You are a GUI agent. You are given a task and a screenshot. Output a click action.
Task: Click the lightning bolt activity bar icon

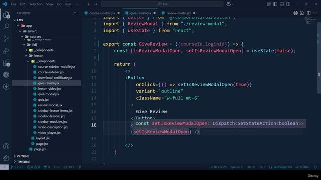[6, 87]
